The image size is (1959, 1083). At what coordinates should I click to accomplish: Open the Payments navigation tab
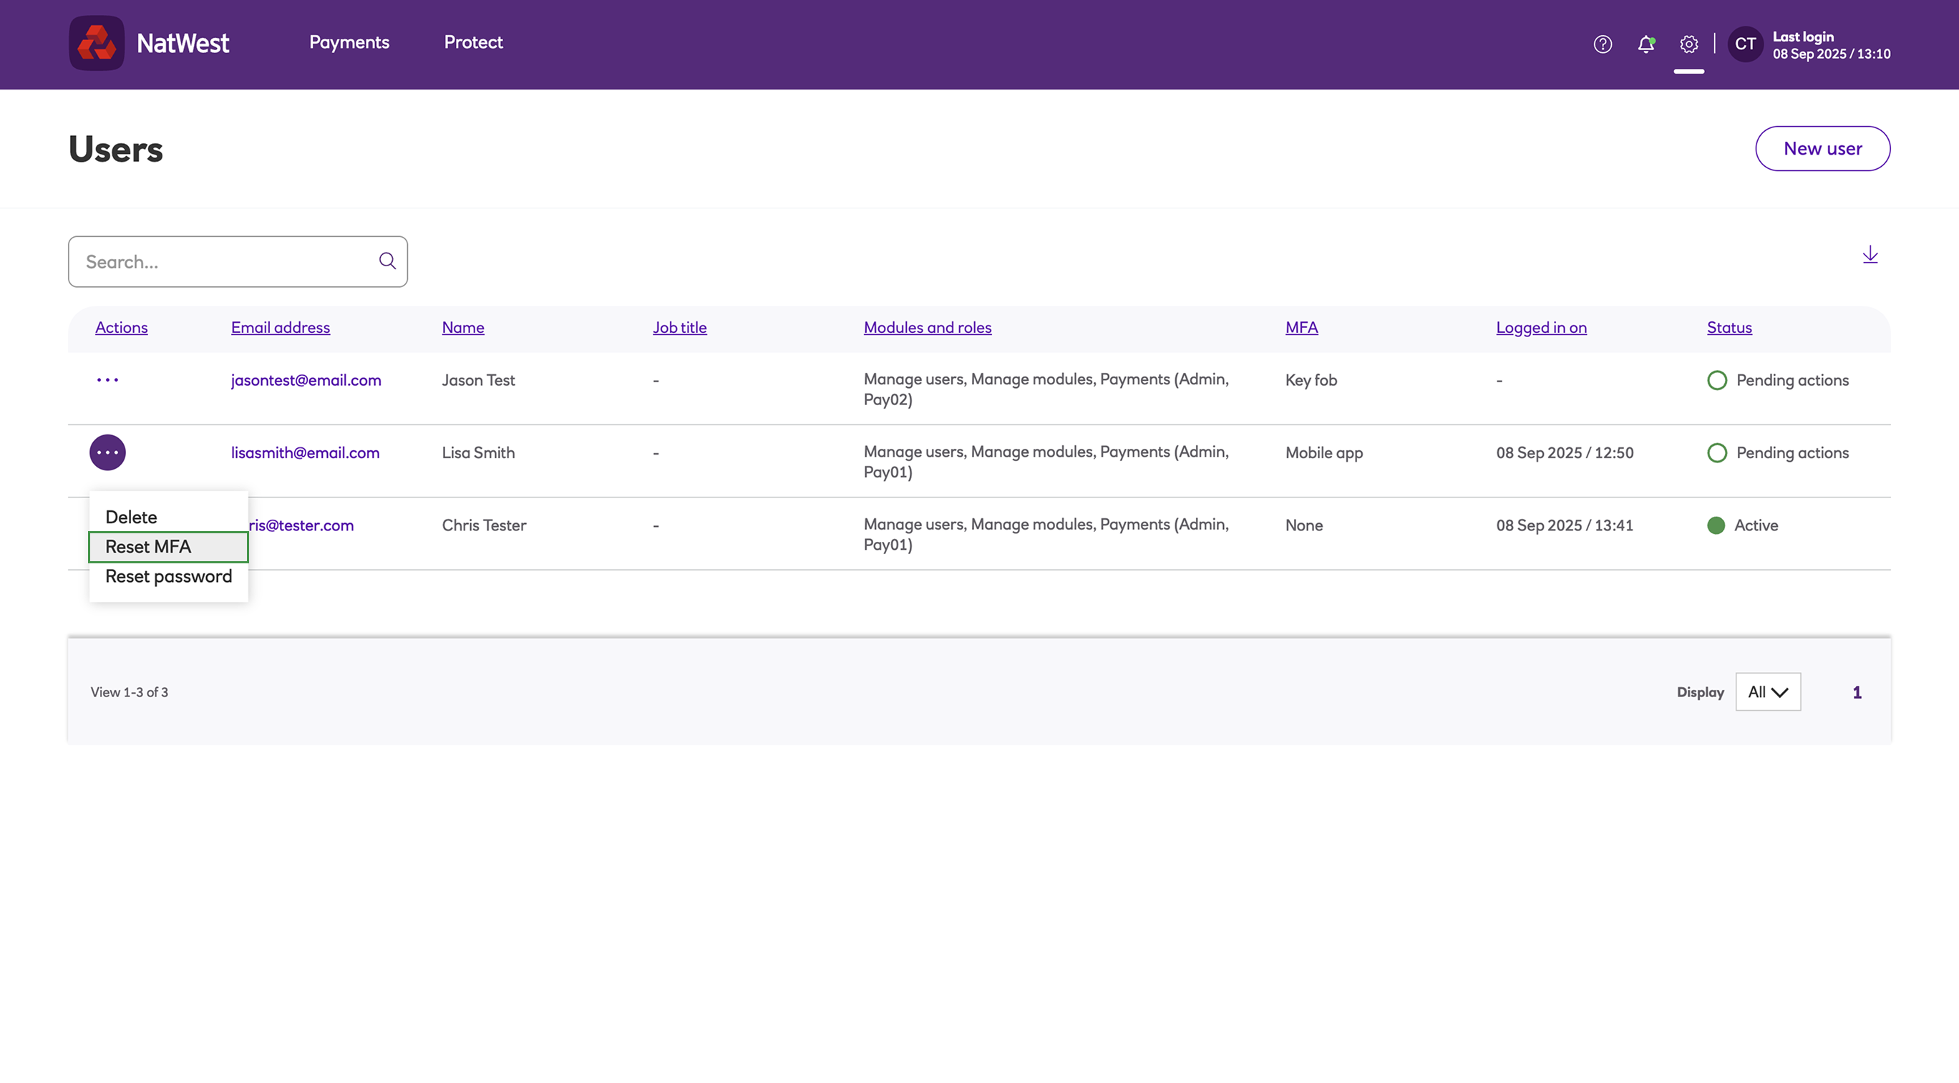click(349, 43)
